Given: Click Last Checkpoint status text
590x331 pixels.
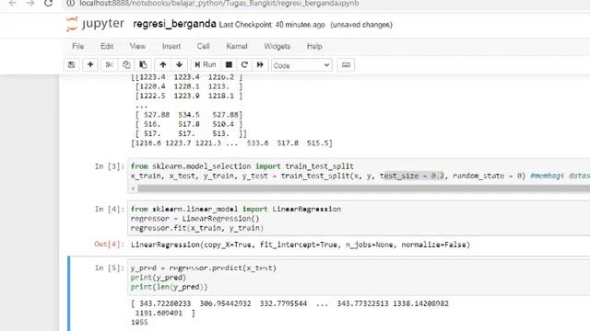Looking at the screenshot, I should coord(272,25).
